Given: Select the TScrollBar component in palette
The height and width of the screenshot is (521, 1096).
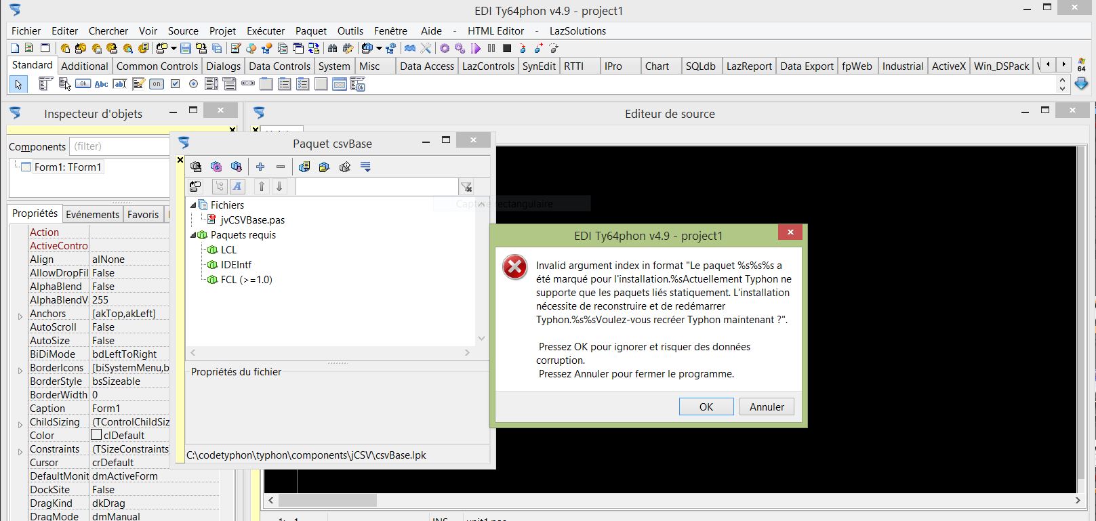Looking at the screenshot, I should 247,83.
